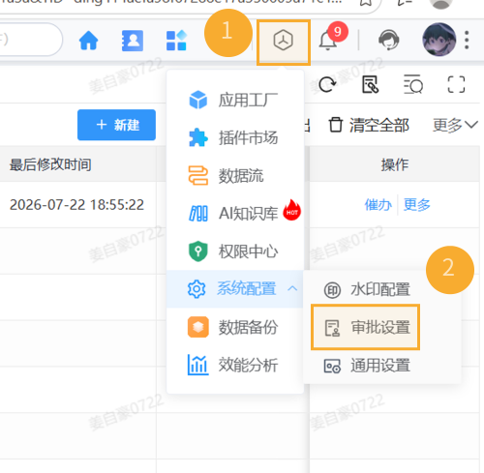Open 插件市场 menu item
The height and width of the screenshot is (473, 484).
[235, 137]
